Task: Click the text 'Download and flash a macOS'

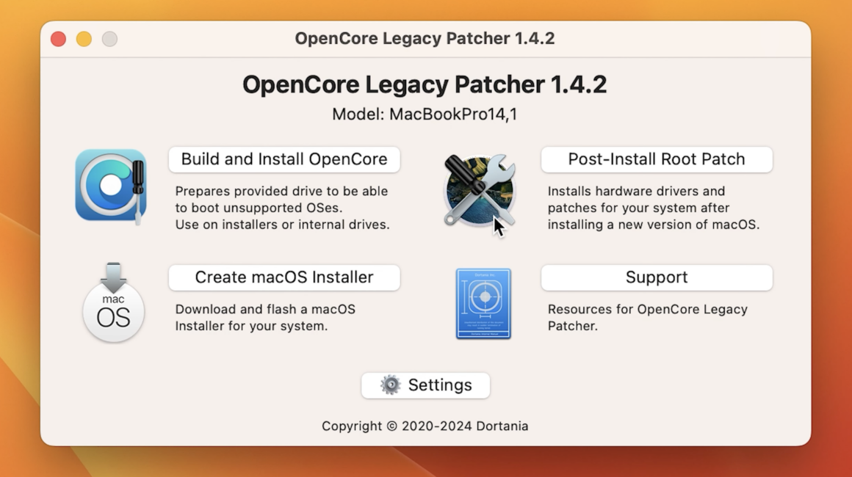Action: click(x=265, y=310)
